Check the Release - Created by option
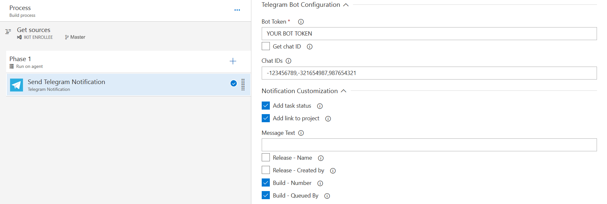Screen dimensions: 607x204 click(x=266, y=170)
